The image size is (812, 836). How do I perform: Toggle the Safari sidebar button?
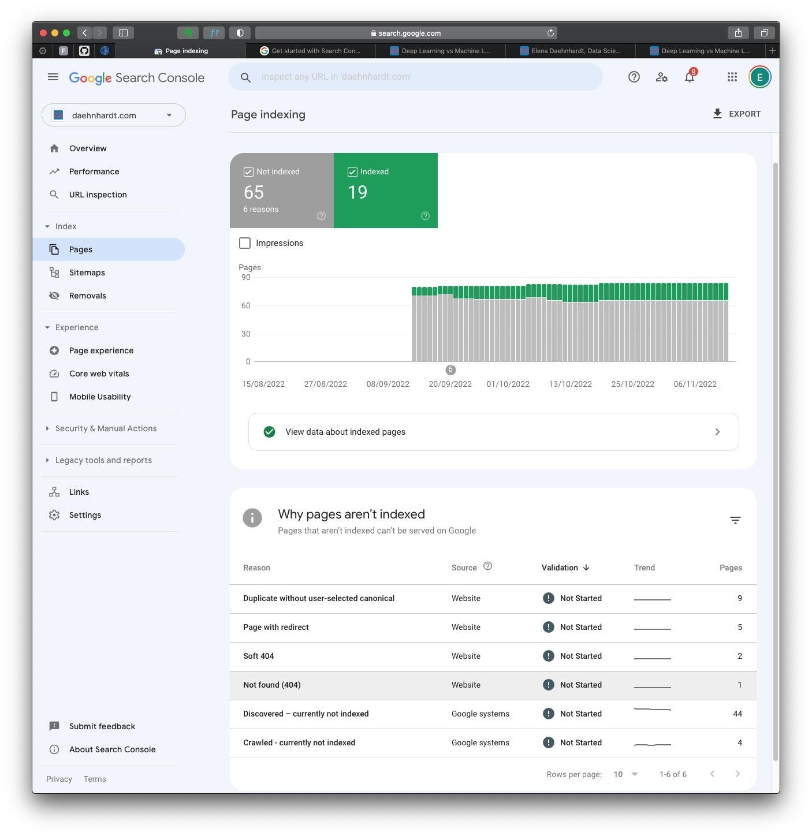point(123,33)
